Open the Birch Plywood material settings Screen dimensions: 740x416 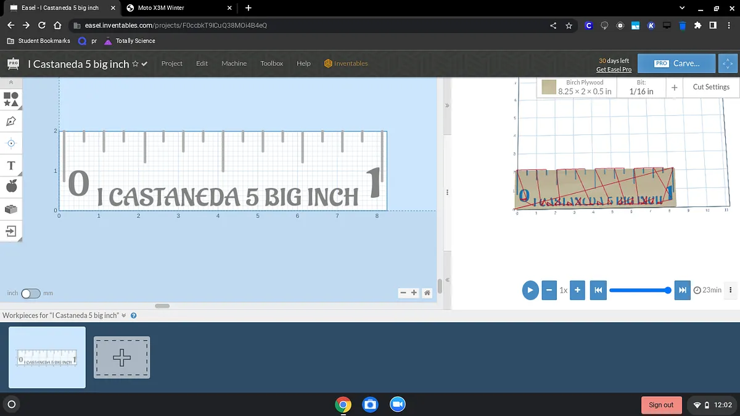point(577,87)
